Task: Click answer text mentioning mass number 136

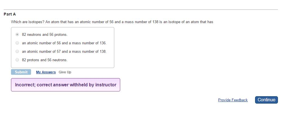Action: pos(64,43)
